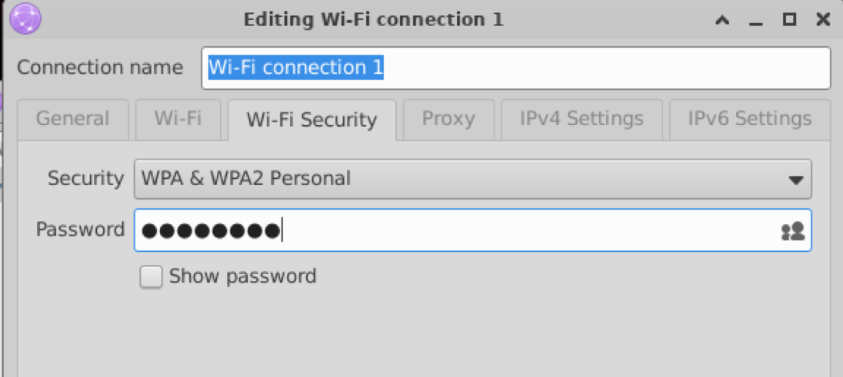Minimize the connection editor window

pos(755,21)
